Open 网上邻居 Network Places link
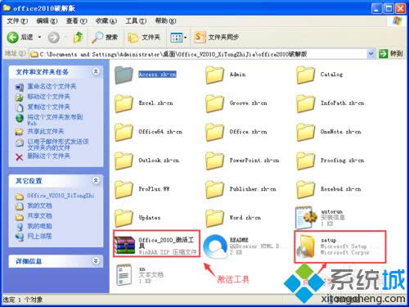This screenshot has height=307, width=409. 34,237
